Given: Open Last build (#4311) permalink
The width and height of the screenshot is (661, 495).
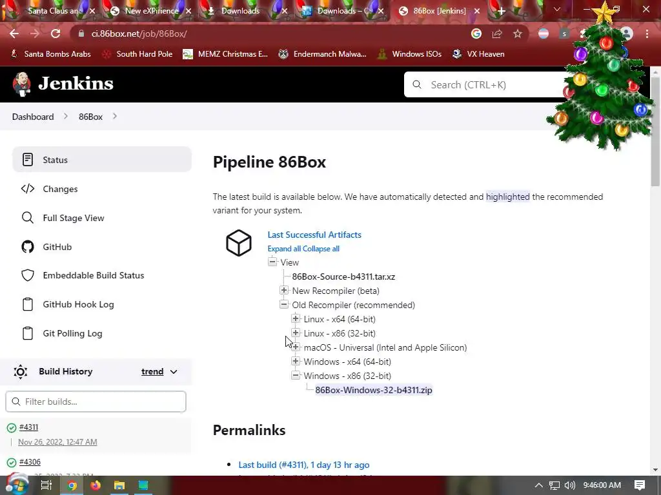Looking at the screenshot, I should (304, 465).
